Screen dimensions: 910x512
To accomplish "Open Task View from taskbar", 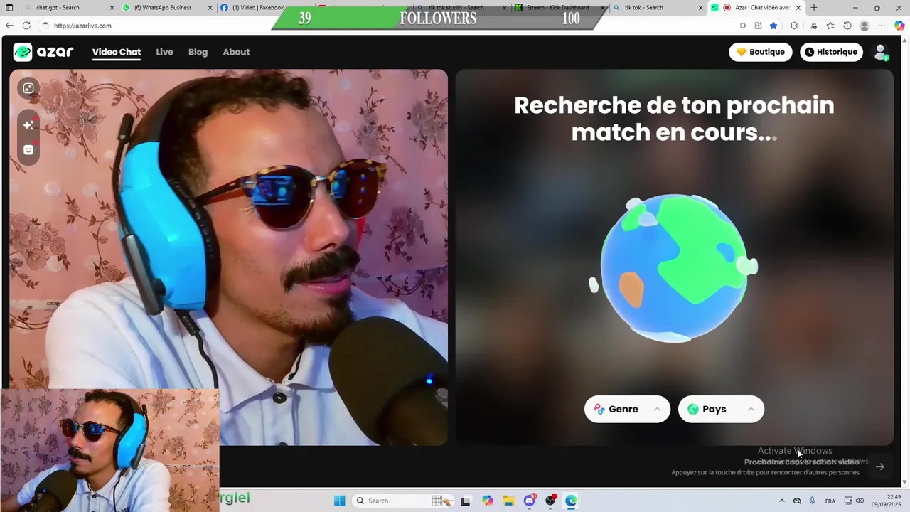I will tap(466, 501).
